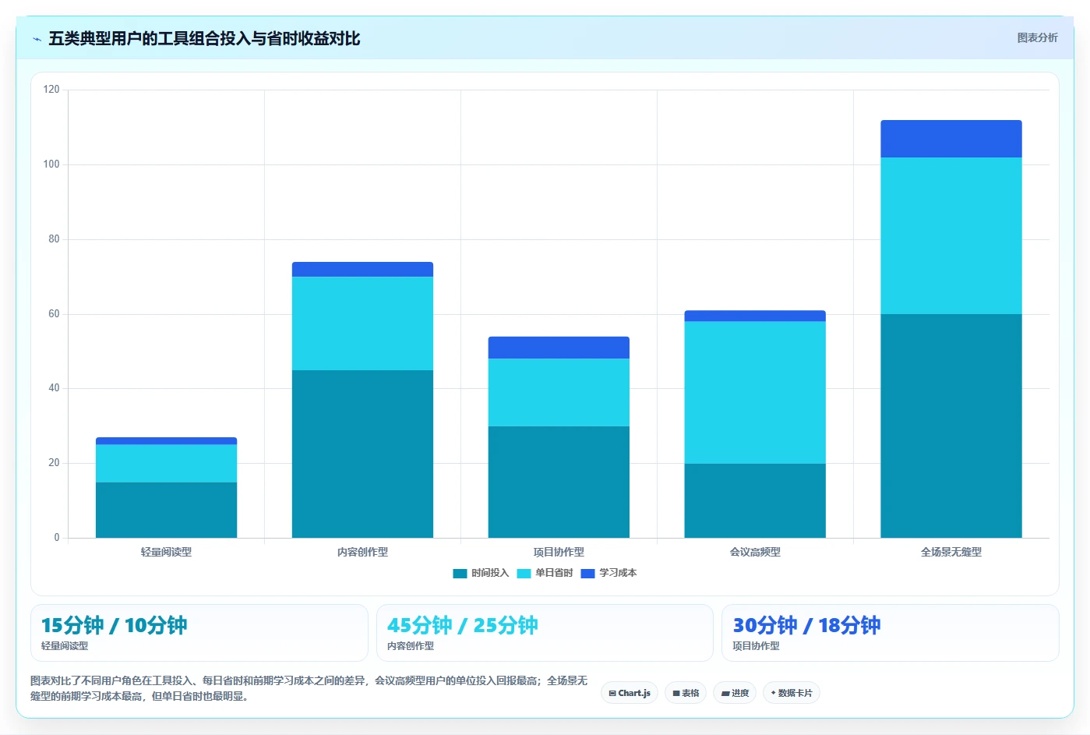Click the 15分钟 / 10分钟 value
The height and width of the screenshot is (735, 1090).
click(x=114, y=625)
